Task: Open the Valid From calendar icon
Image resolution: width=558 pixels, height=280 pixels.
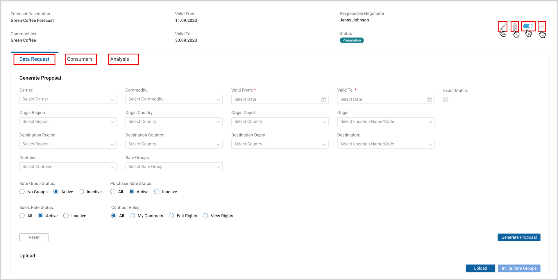Action: click(323, 99)
